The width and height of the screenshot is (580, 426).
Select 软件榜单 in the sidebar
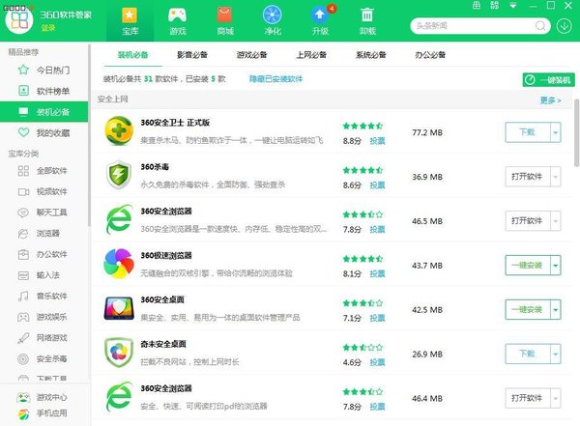click(44, 91)
